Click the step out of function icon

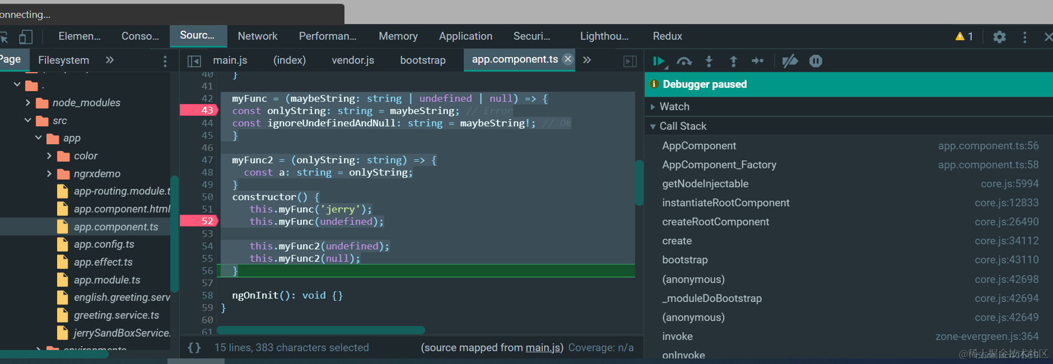pos(733,61)
